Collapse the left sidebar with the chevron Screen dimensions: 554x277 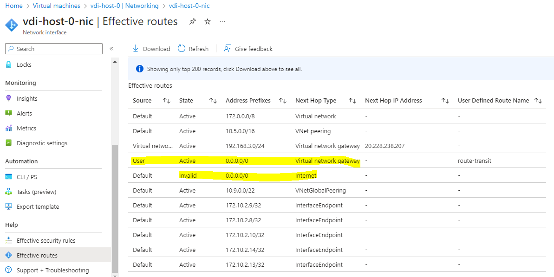(111, 48)
